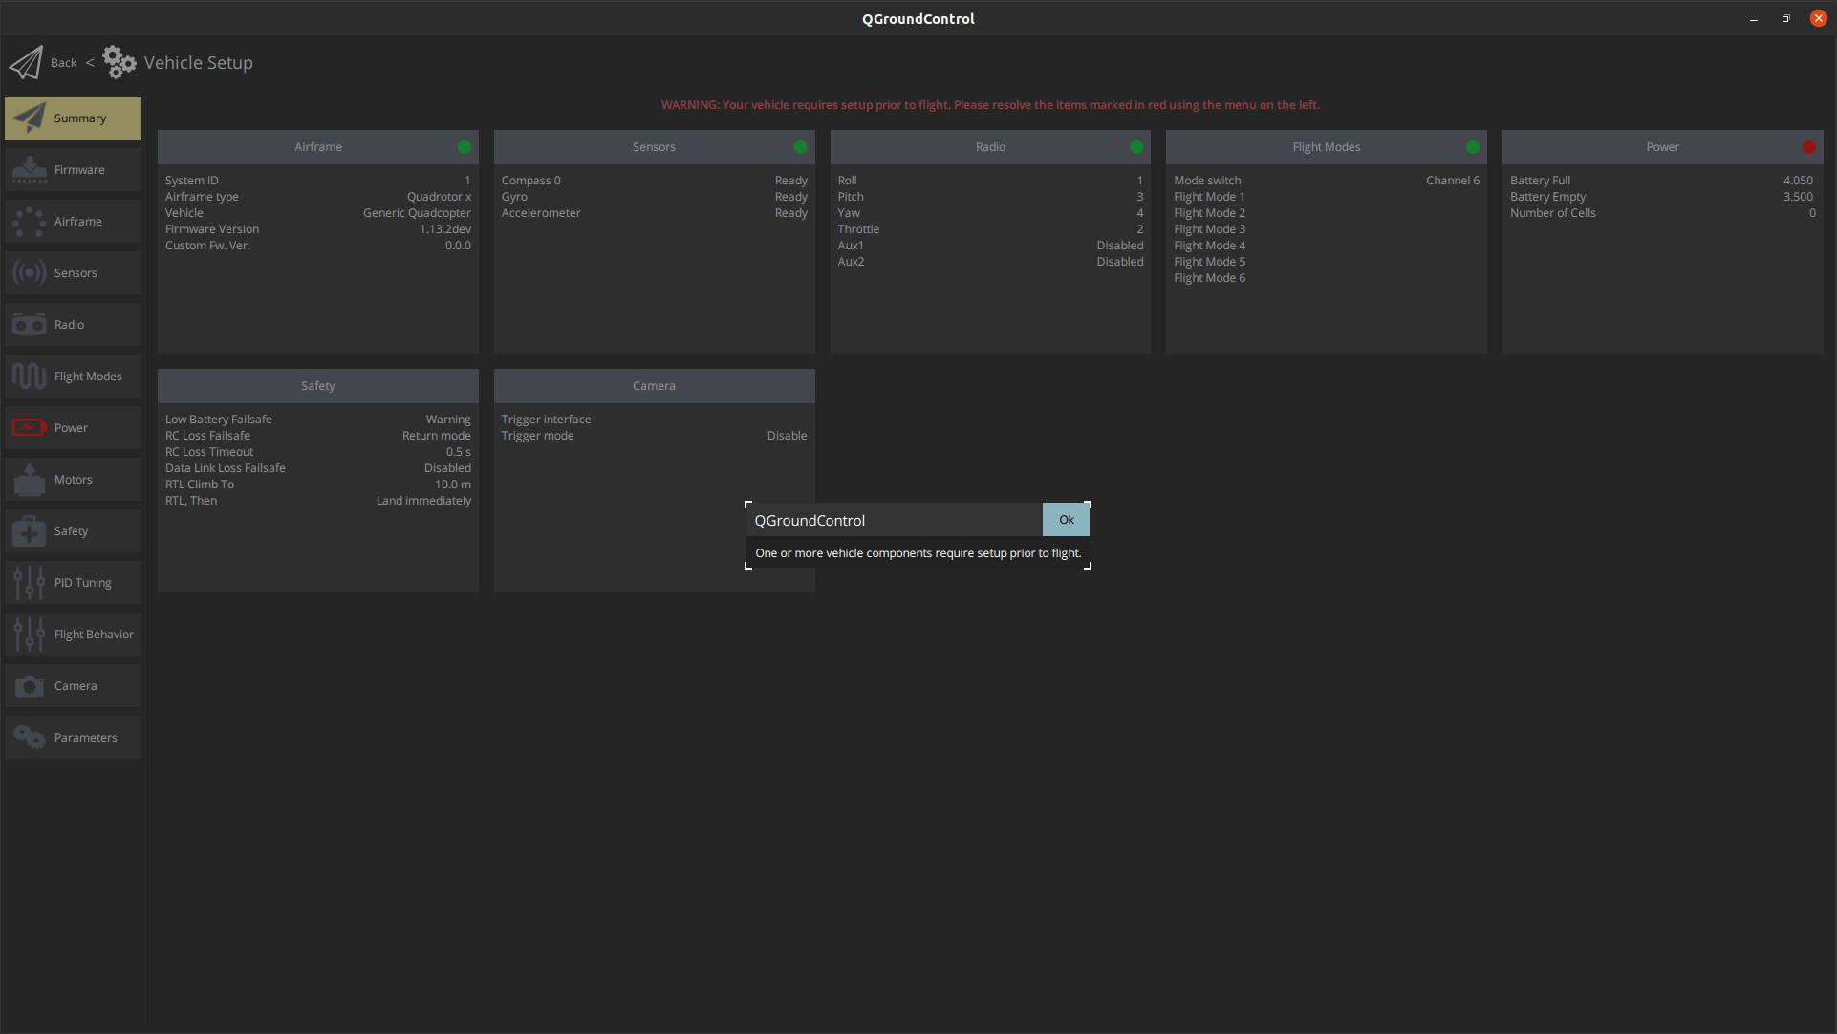
Task: Click the '1.13.2dev' firmware version value
Action: click(x=445, y=229)
